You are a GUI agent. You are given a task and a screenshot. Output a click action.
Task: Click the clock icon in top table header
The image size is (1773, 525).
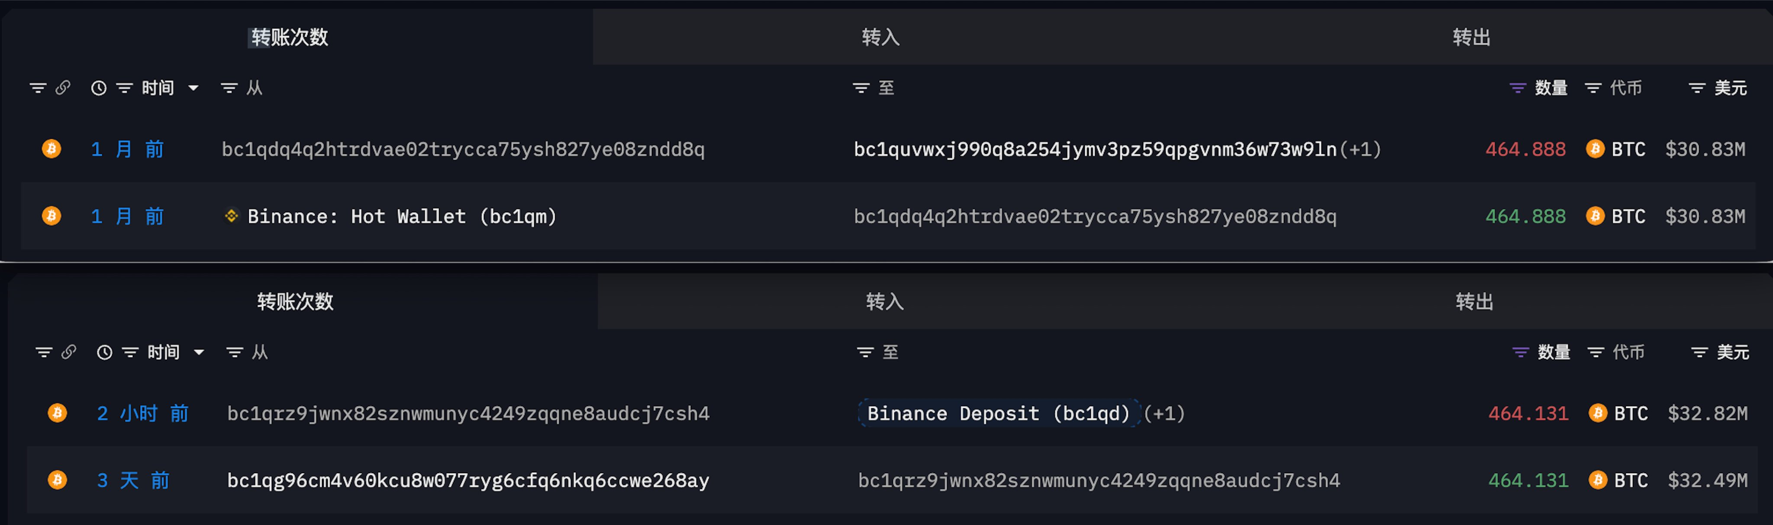(99, 88)
